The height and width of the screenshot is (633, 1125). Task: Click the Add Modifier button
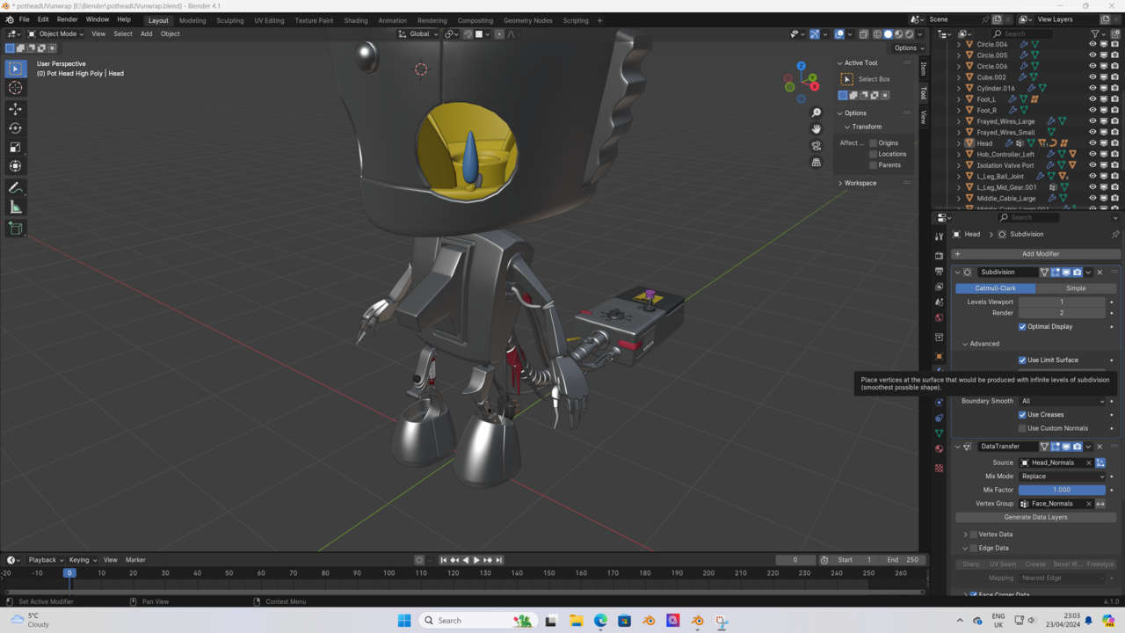click(1034, 254)
